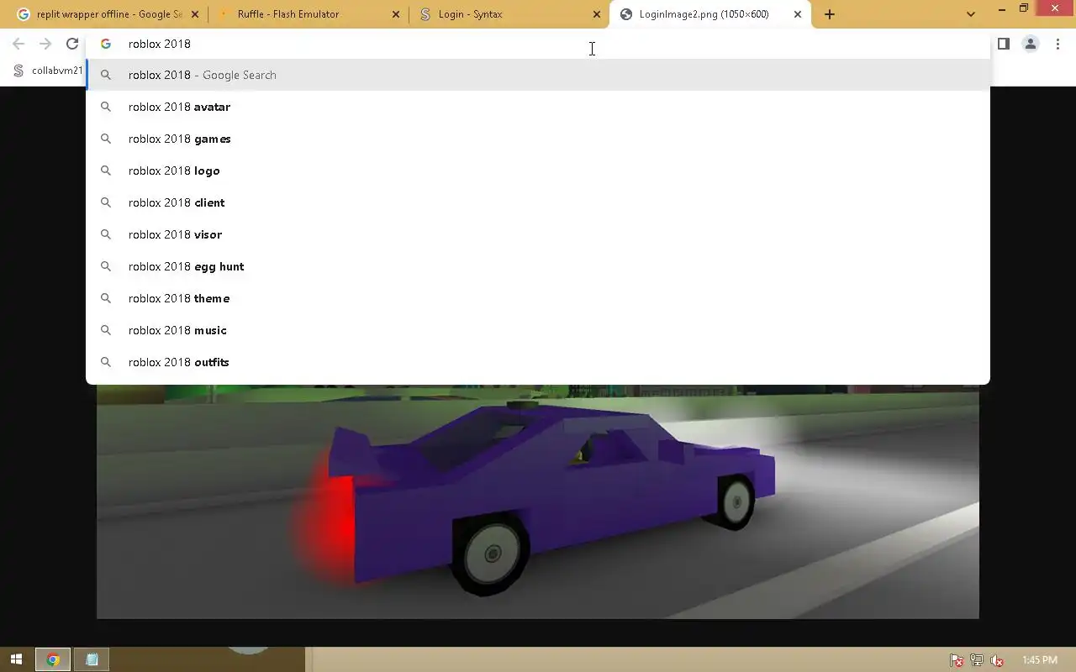
Task: Open Chrome's three-dot menu
Action: coord(1058,44)
